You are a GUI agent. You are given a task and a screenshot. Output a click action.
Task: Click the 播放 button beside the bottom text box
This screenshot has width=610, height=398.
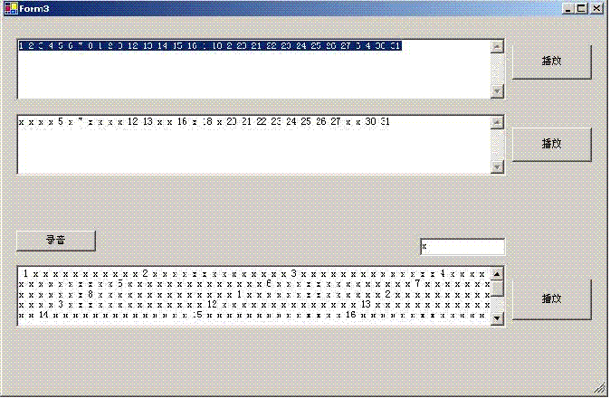pos(552,299)
